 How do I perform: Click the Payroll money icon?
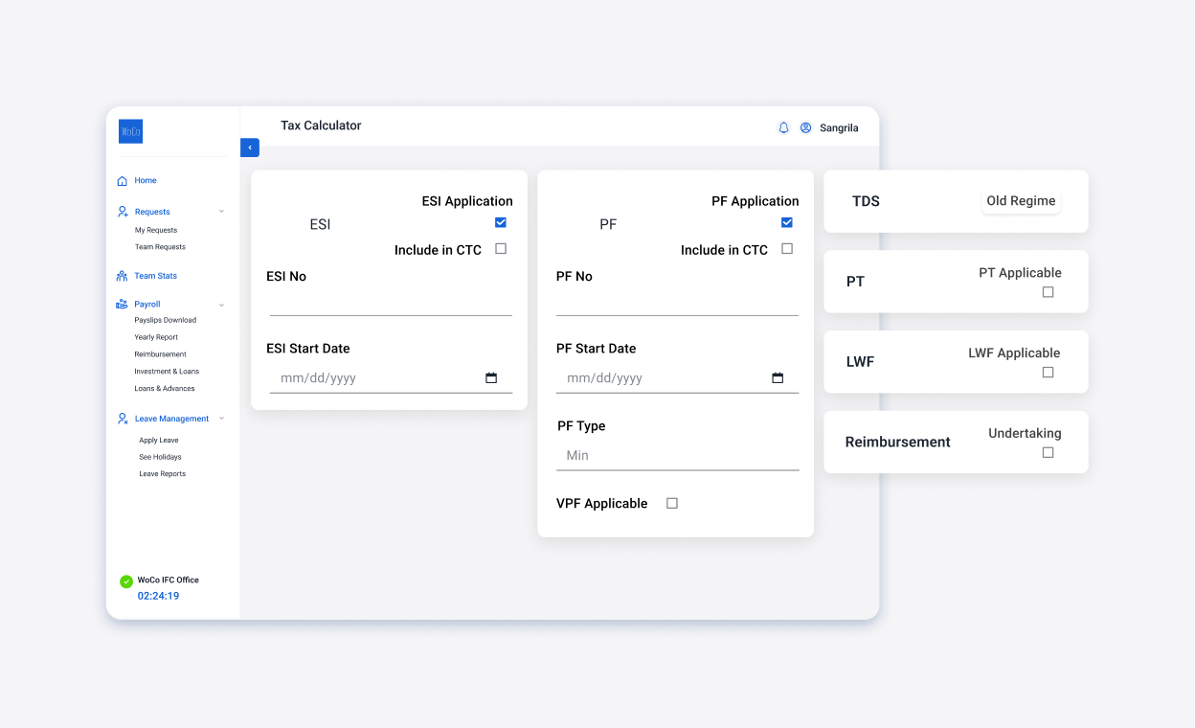122,305
